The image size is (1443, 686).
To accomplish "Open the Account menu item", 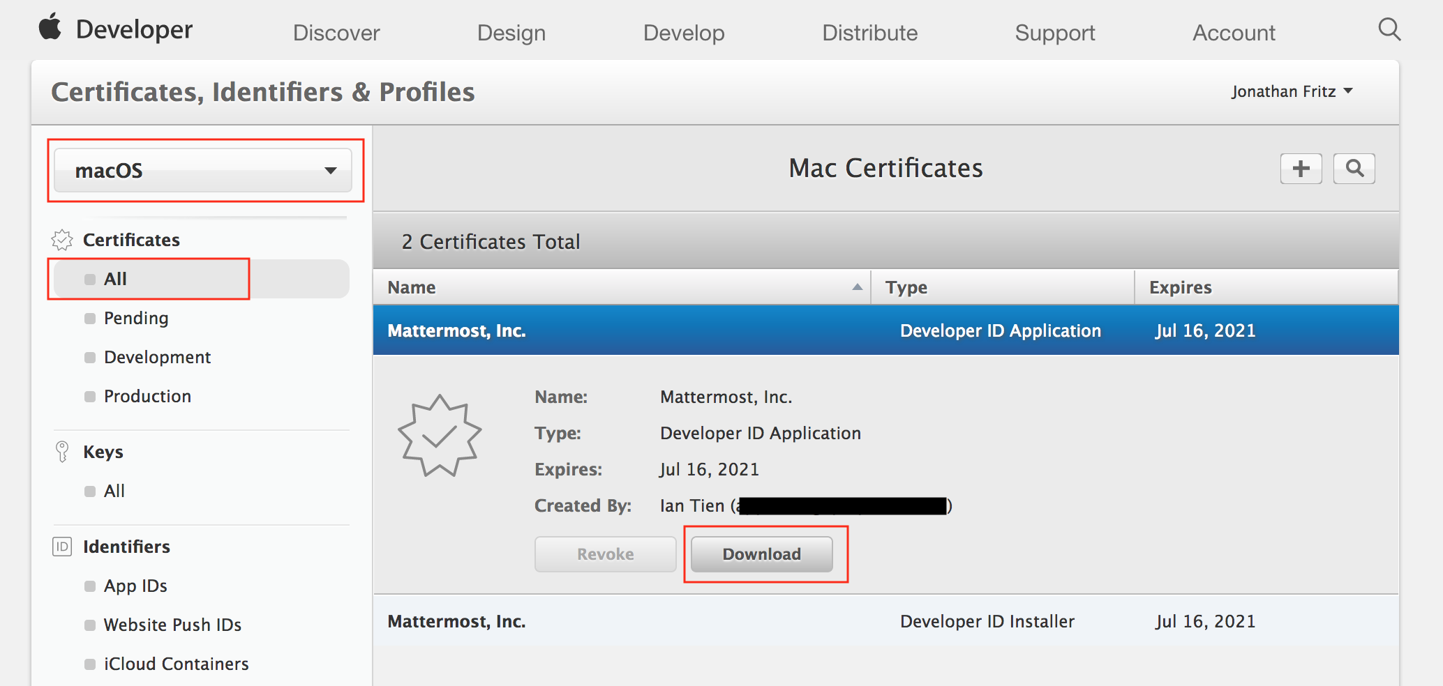I will [x=1233, y=33].
